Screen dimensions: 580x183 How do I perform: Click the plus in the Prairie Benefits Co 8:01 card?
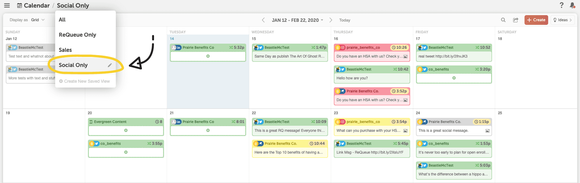(x=208, y=130)
